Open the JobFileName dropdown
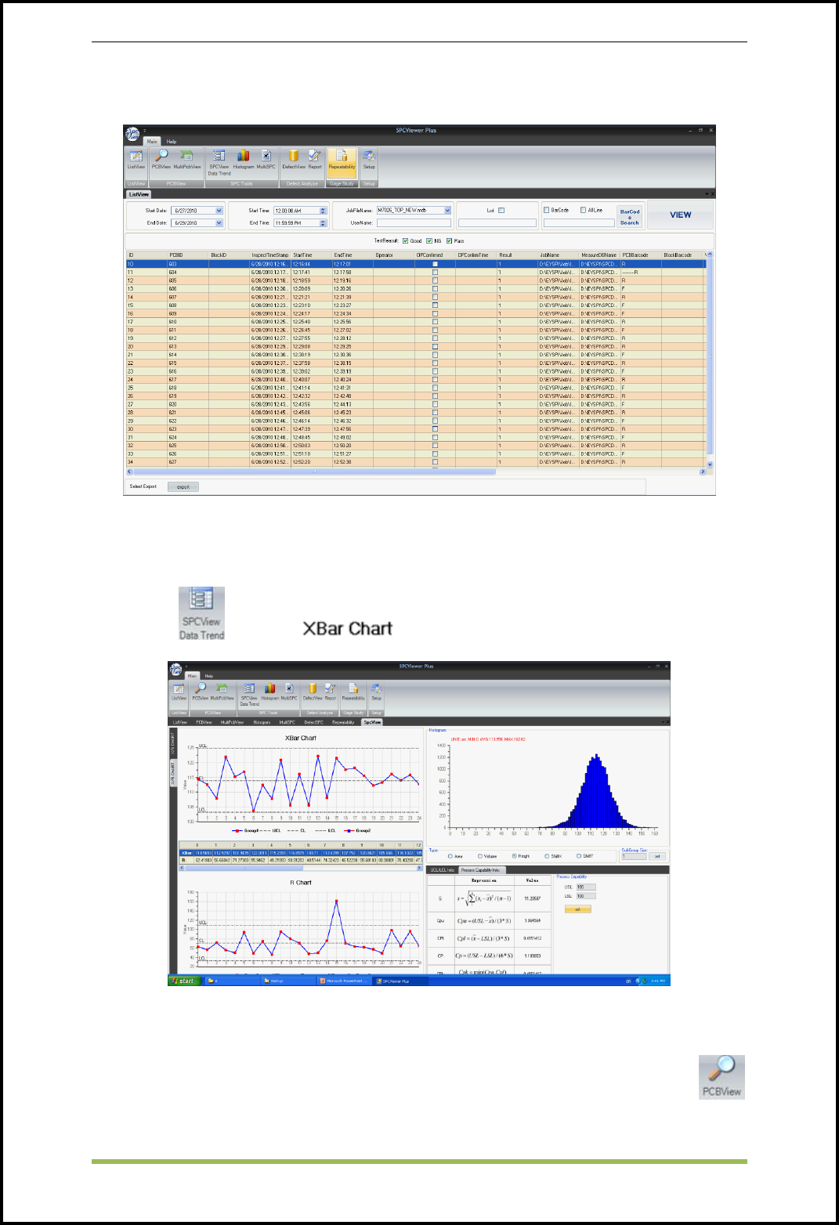This screenshot has height=1225, width=839. [x=448, y=211]
